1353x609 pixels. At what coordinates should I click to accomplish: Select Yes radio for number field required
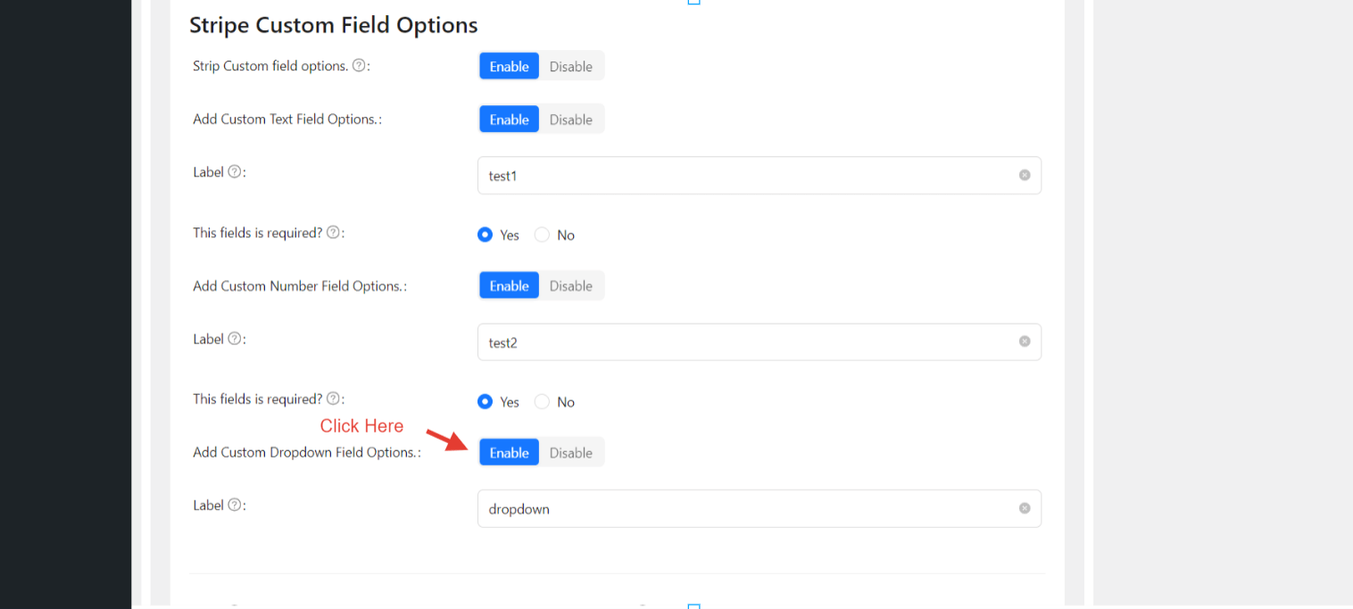(x=486, y=402)
